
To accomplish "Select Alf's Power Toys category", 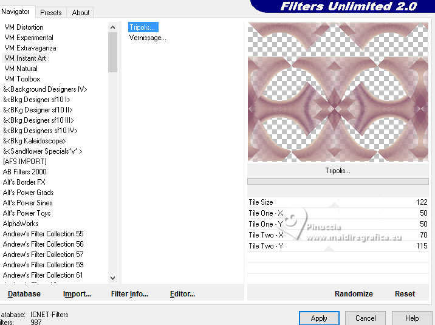I will [27, 213].
